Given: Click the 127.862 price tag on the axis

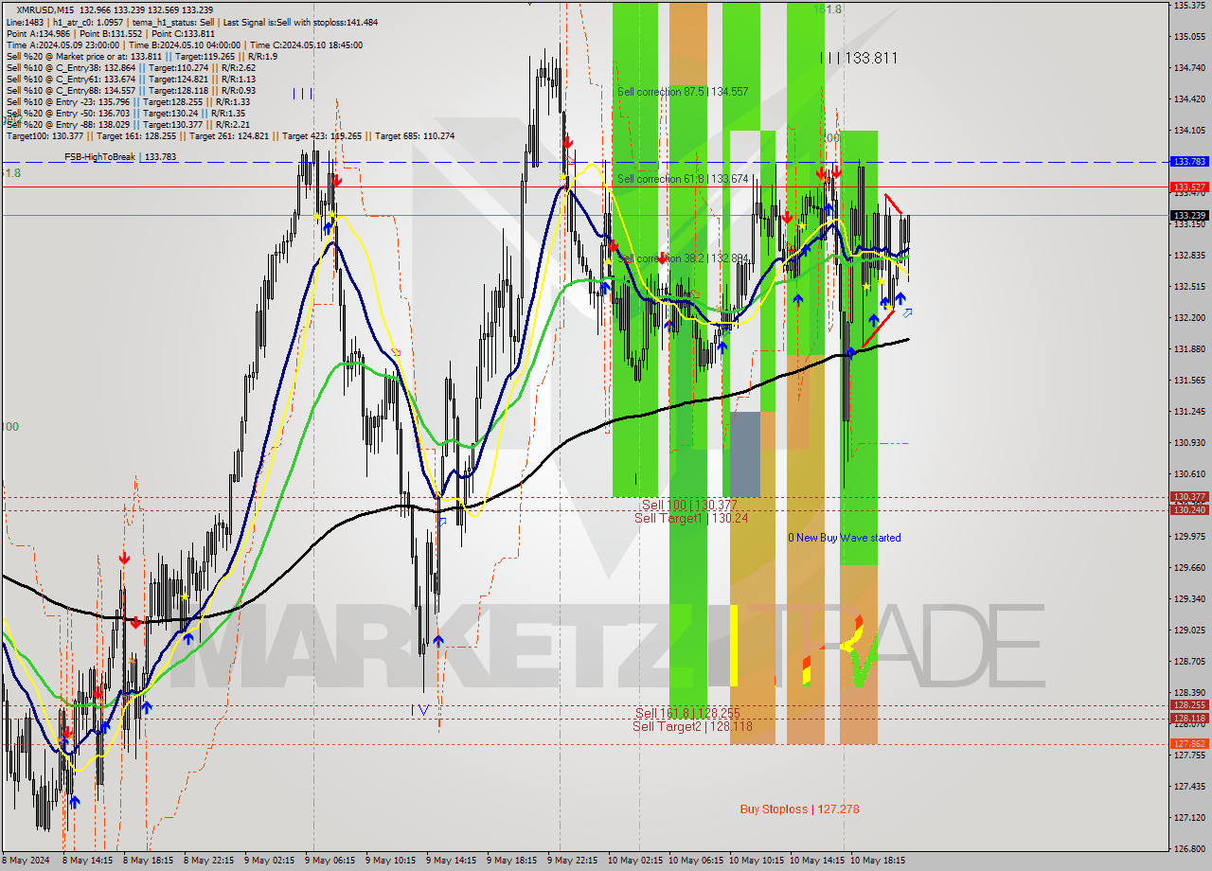Looking at the screenshot, I should 1189,744.
